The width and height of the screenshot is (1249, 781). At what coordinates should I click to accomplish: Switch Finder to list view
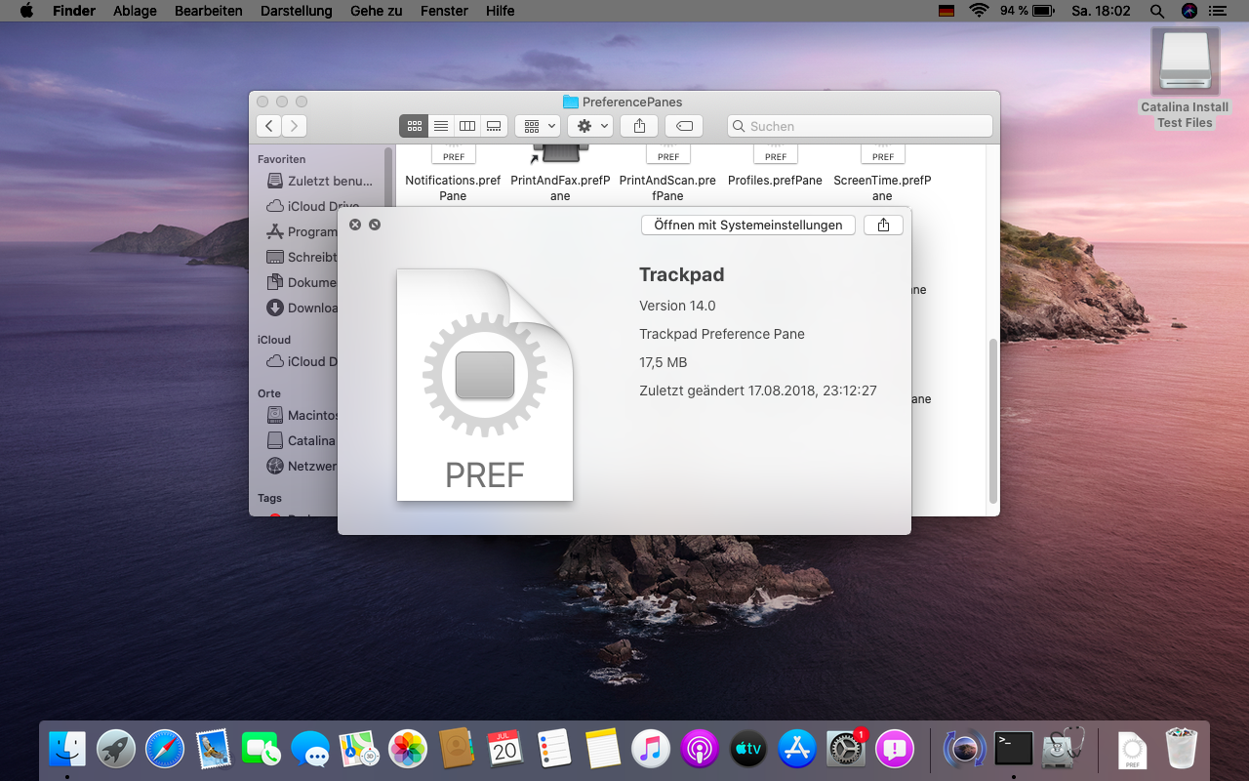click(441, 126)
